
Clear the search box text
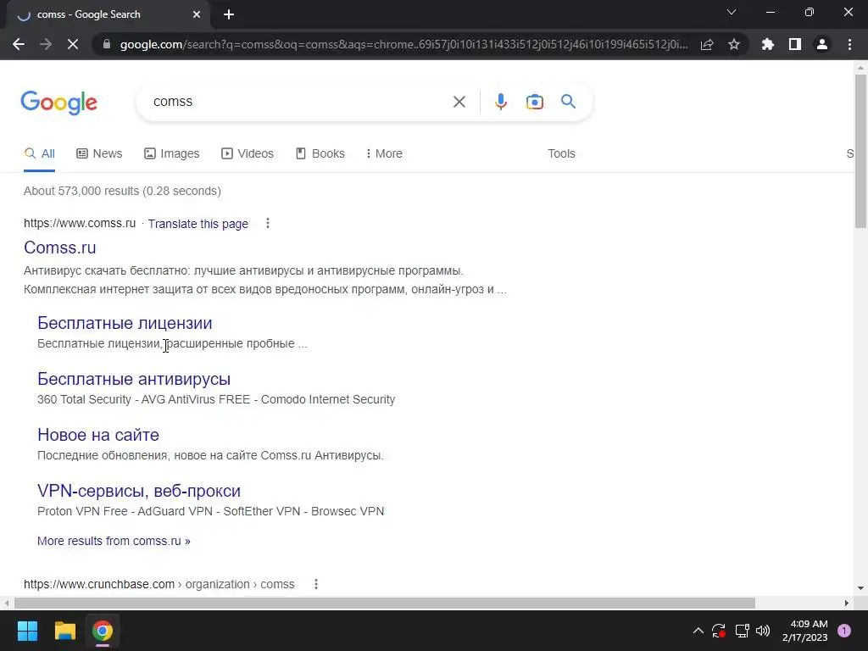point(459,102)
